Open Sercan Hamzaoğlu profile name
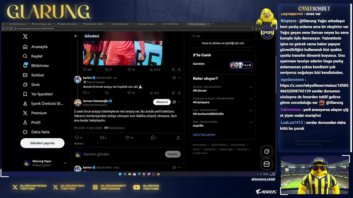 click(x=96, y=101)
